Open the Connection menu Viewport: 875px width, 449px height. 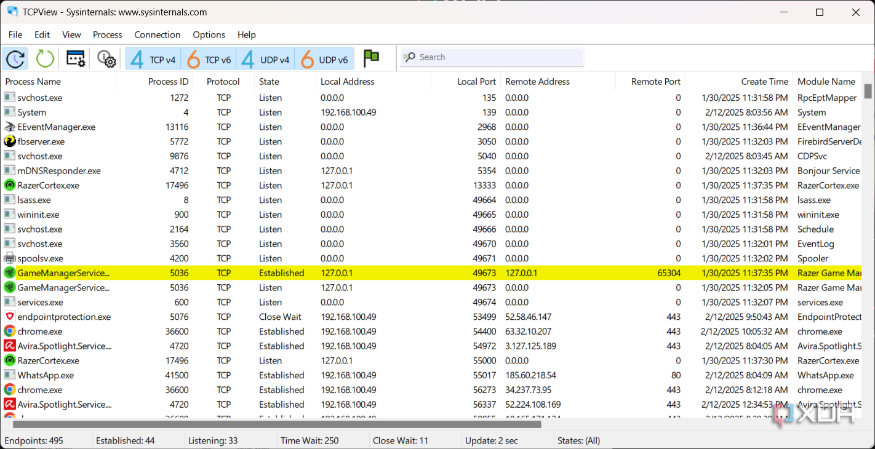click(x=158, y=34)
